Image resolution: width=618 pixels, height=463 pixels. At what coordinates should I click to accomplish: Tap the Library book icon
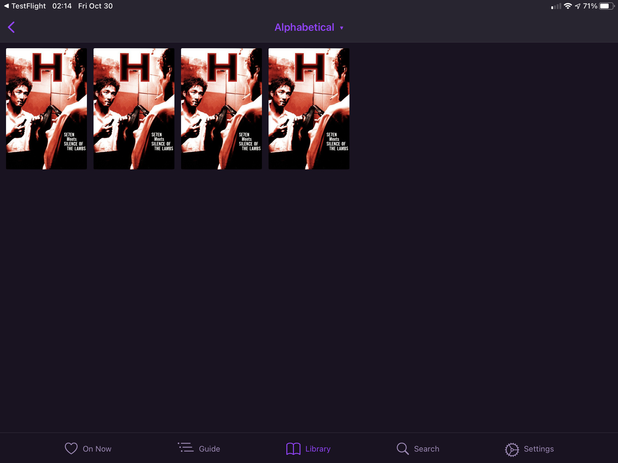coord(293,449)
